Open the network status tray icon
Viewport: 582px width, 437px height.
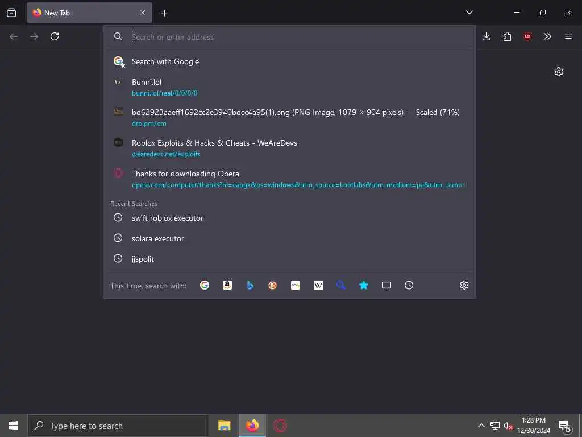(495, 426)
